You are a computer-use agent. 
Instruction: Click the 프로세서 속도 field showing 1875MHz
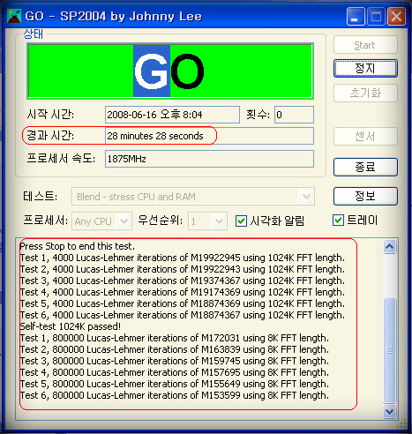(x=209, y=159)
